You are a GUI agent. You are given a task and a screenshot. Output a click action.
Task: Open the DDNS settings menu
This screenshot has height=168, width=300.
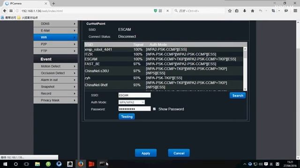(55, 24)
